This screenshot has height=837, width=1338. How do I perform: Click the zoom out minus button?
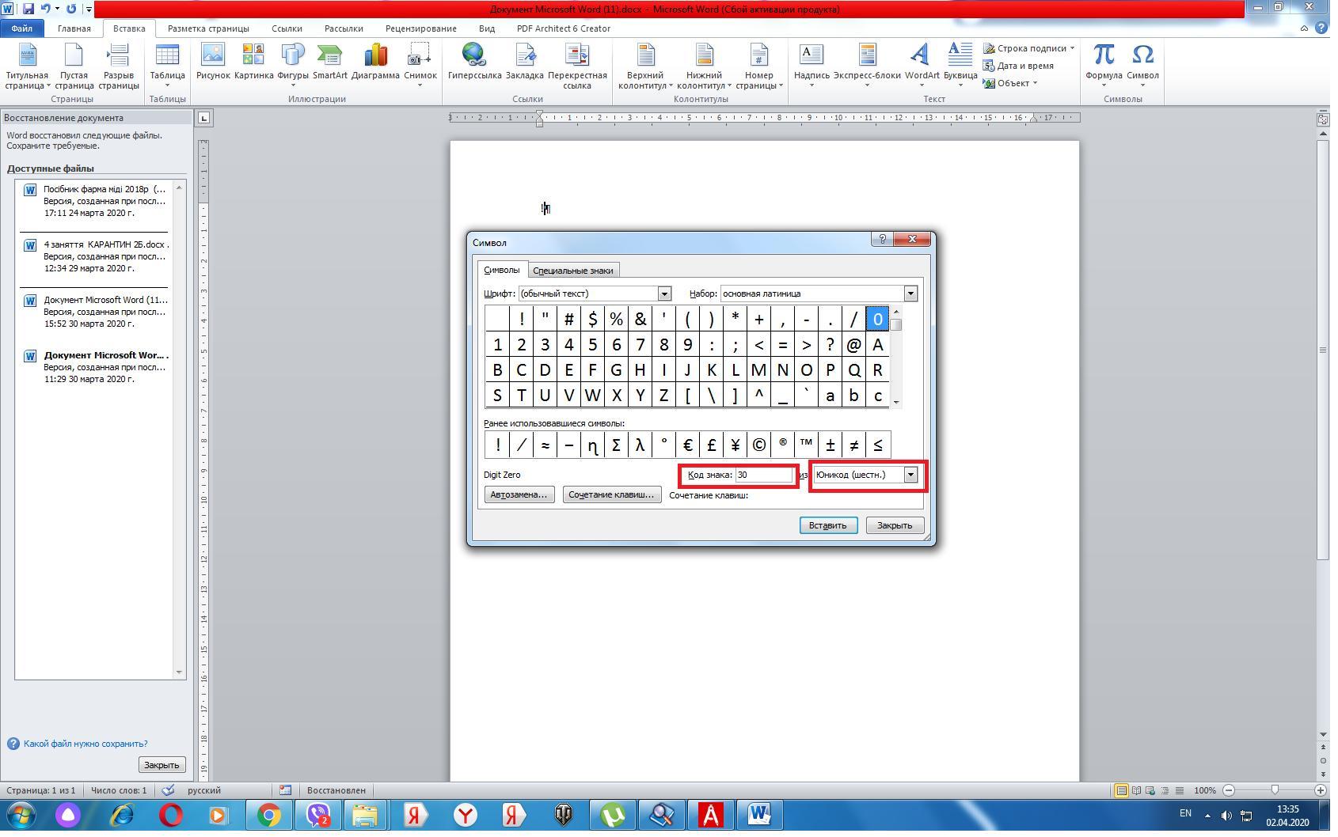click(1229, 790)
